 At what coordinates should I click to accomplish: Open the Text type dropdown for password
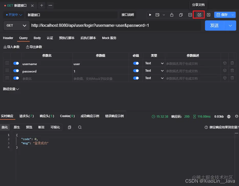(154, 71)
